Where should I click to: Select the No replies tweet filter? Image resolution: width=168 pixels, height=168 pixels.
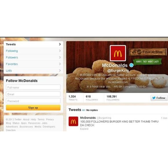tap(92, 110)
